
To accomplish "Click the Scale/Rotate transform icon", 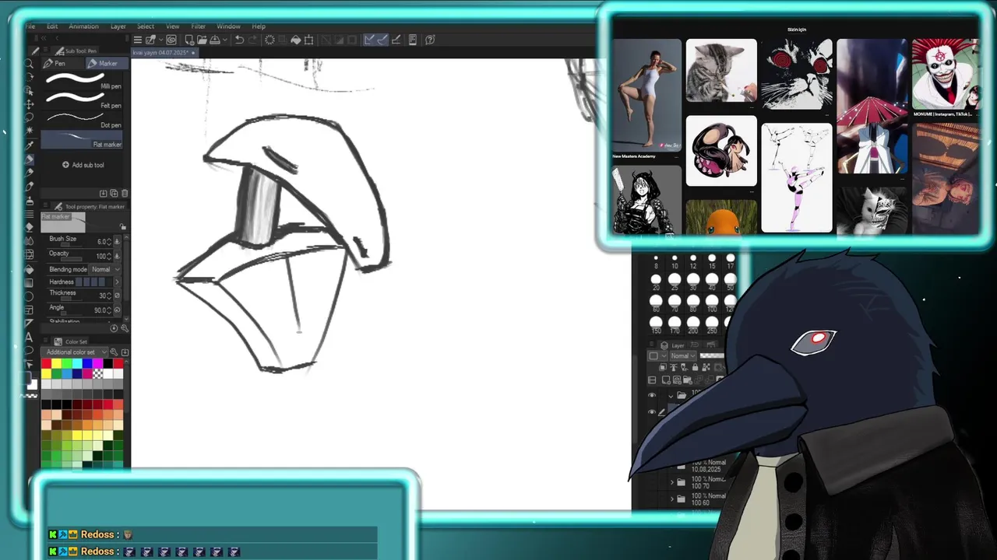I will (309, 40).
